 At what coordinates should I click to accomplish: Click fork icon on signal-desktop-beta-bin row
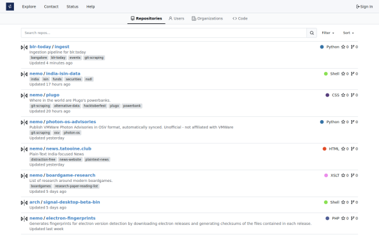(x=352, y=202)
